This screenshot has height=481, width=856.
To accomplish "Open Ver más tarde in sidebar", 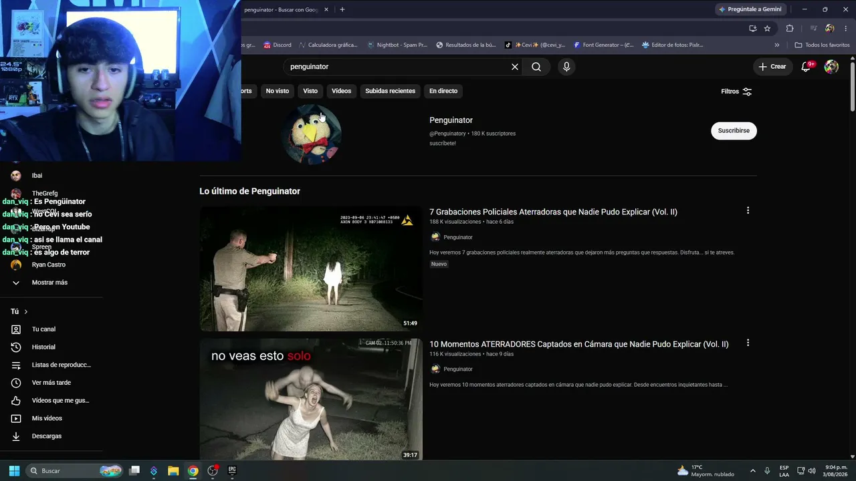I will [x=51, y=383].
